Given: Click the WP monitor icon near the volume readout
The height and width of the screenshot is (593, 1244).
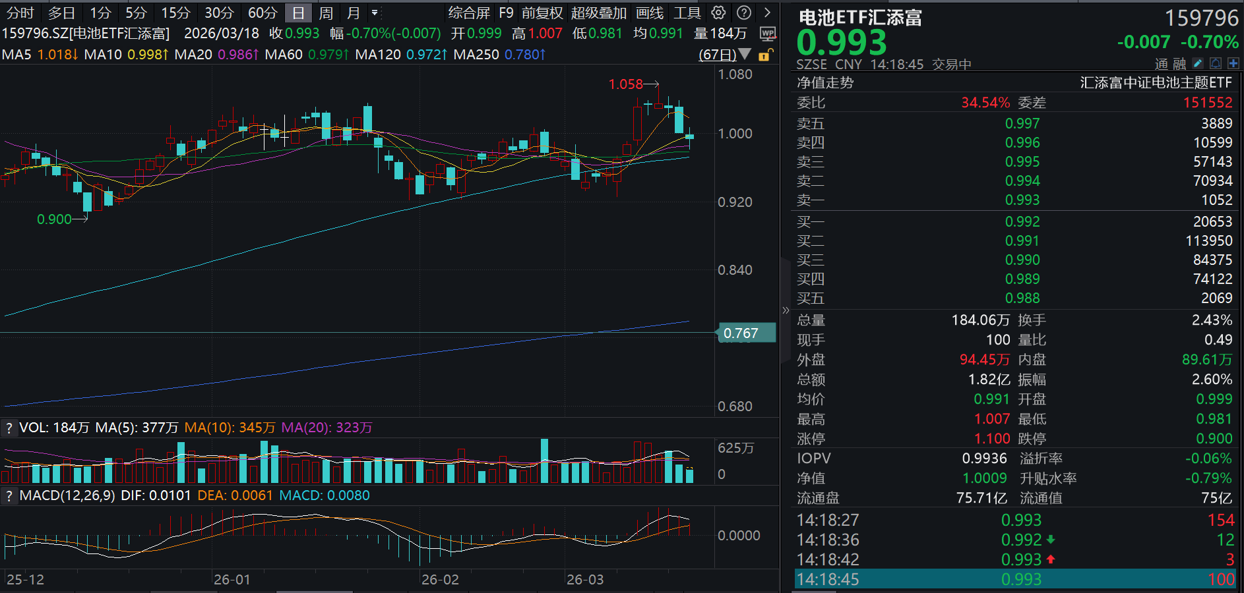Looking at the screenshot, I should click(767, 34).
